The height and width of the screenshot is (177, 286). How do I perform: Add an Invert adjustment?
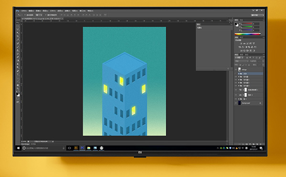241,50
